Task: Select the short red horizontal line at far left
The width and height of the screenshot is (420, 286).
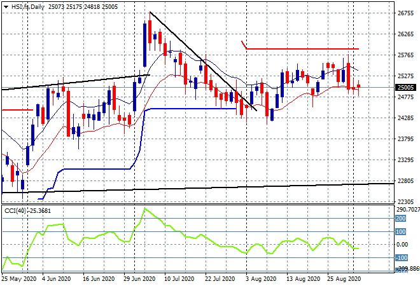Action: [x=17, y=110]
